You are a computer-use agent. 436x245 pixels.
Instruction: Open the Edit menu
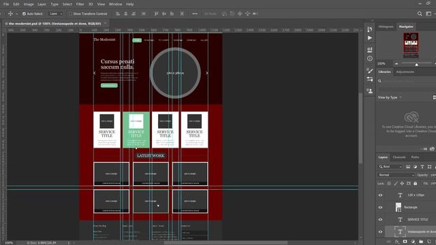[x=16, y=4]
